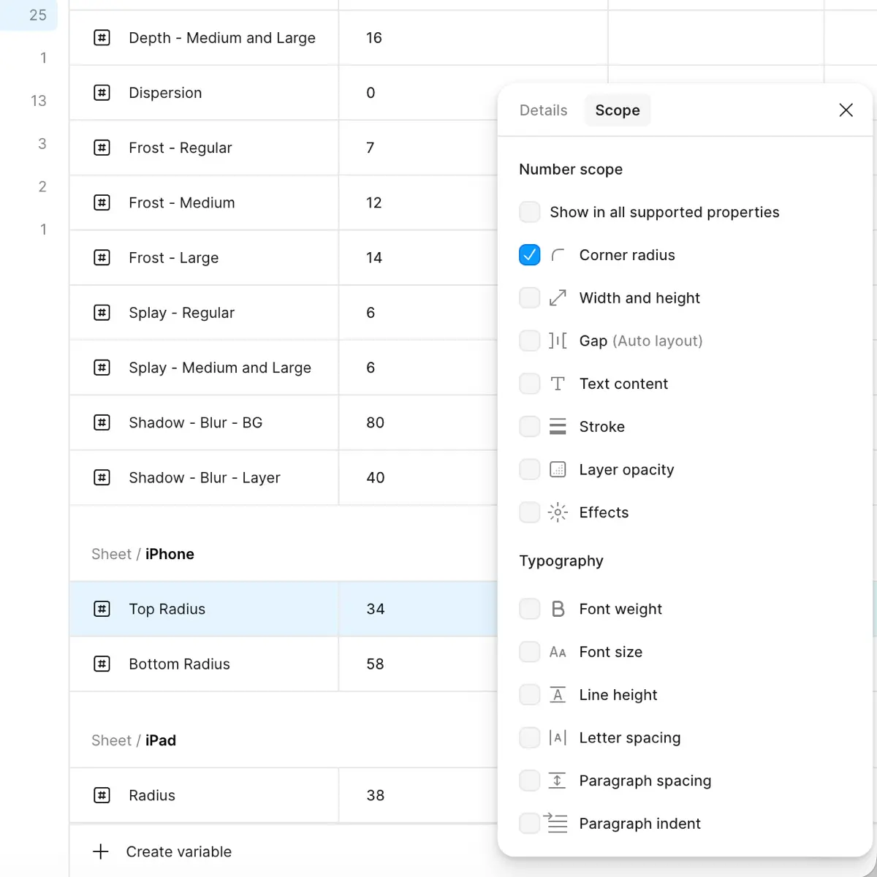
Task: Check the Text content checkbox
Action: coord(530,384)
